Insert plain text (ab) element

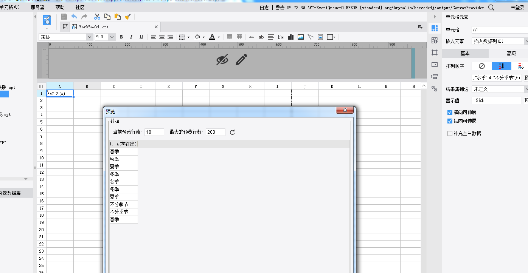tap(261, 37)
